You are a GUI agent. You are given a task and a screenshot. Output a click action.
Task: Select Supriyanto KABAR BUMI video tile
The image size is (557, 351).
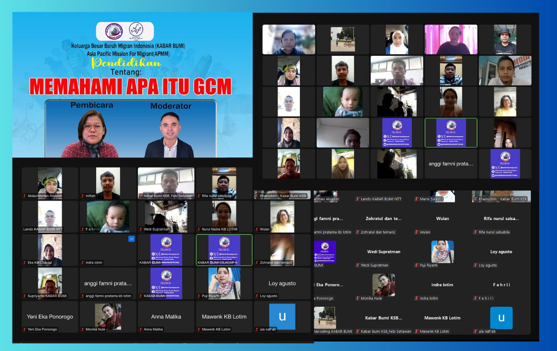point(50,283)
